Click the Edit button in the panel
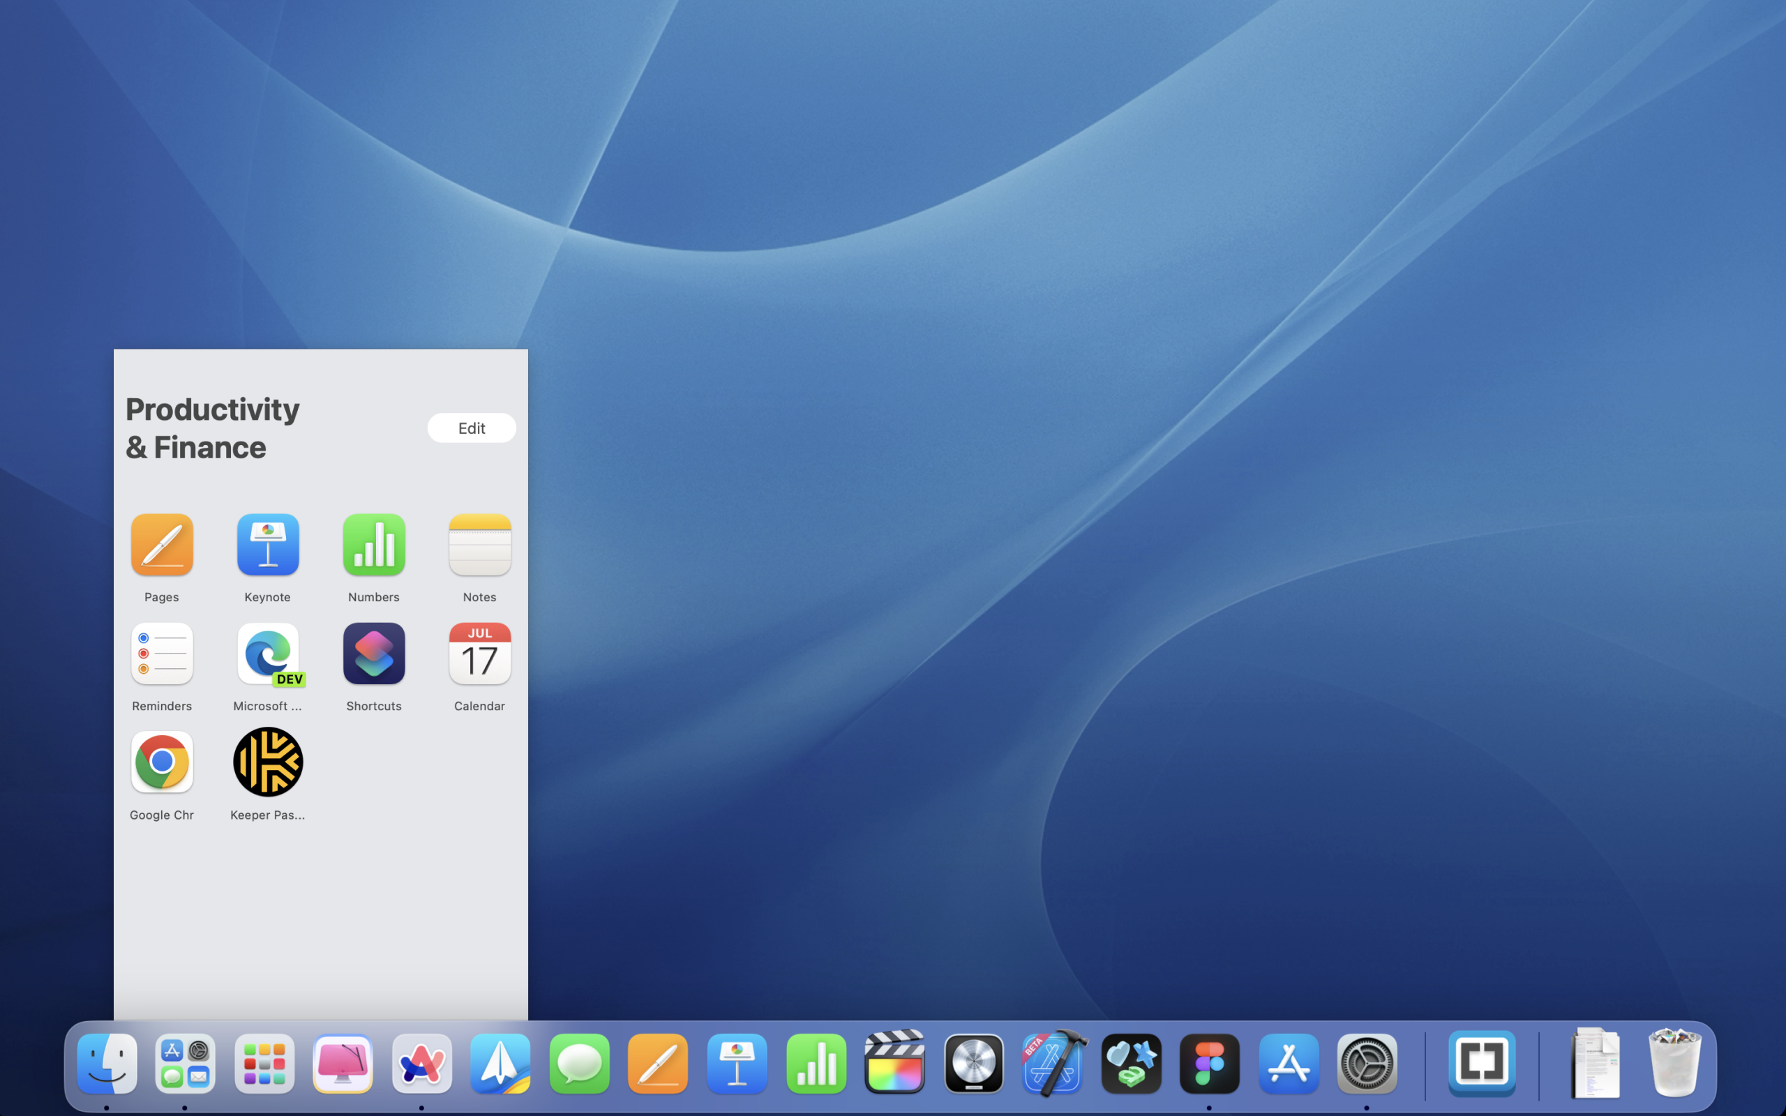This screenshot has height=1116, width=1786. (x=472, y=428)
